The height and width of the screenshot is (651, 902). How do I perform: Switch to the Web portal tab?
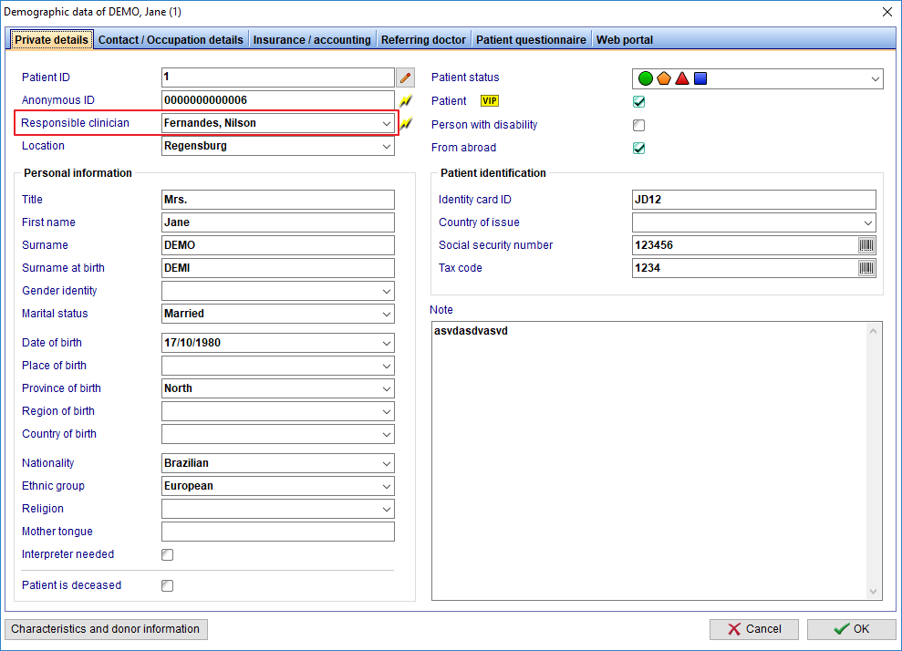625,40
